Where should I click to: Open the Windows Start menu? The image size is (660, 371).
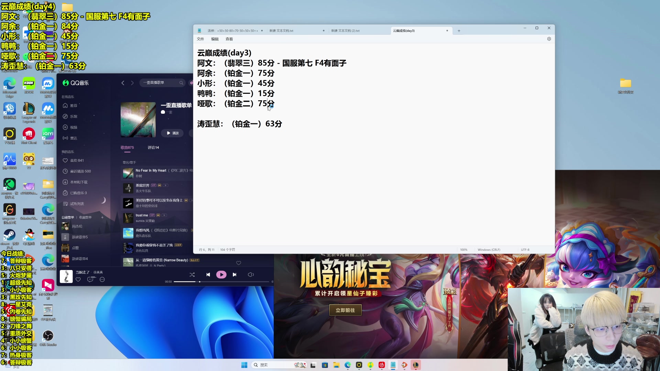coord(244,365)
